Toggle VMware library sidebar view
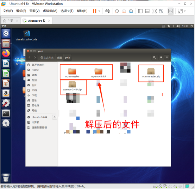Image resolution: width=195 pixels, height=189 pixels. [140, 11]
